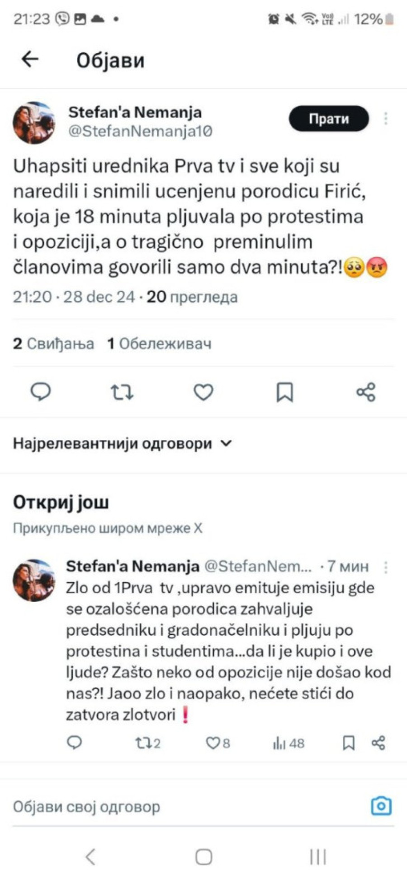The height and width of the screenshot is (883, 407).
Task: Open three-dot menu on main post
Action: tap(386, 119)
